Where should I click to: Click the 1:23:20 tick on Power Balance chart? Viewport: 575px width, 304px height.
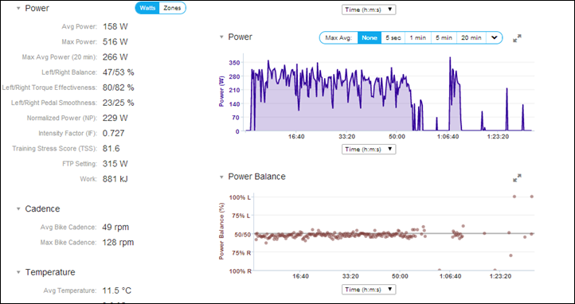(x=500, y=276)
